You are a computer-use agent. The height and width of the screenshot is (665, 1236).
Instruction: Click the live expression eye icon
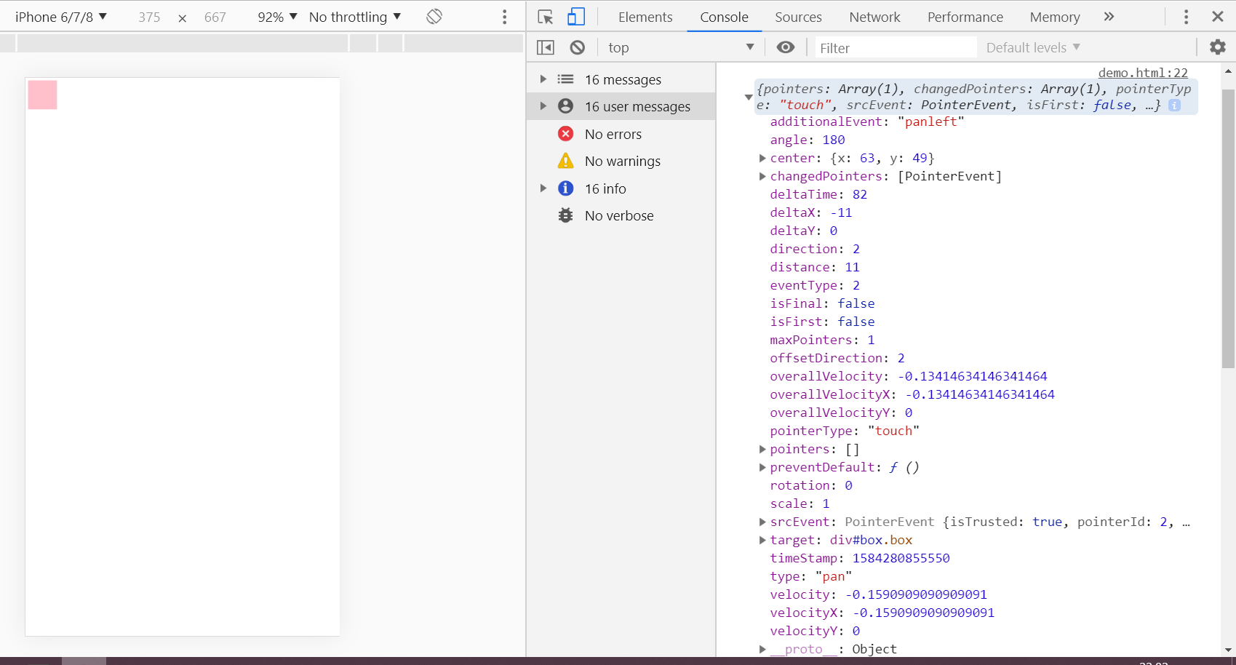click(785, 47)
